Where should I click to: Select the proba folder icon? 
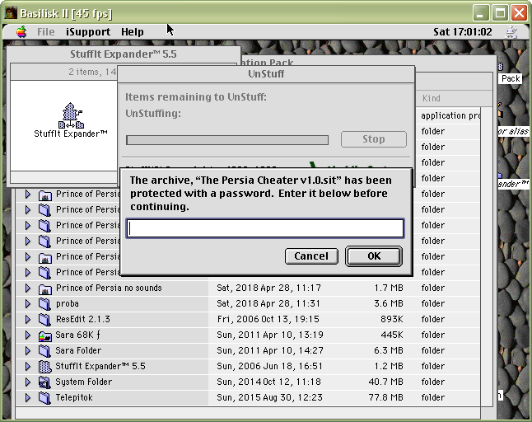coord(44,304)
